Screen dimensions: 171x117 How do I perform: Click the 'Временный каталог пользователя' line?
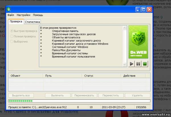click(74, 57)
